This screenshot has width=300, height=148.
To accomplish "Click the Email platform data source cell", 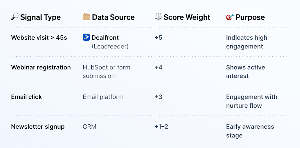I will (x=103, y=97).
